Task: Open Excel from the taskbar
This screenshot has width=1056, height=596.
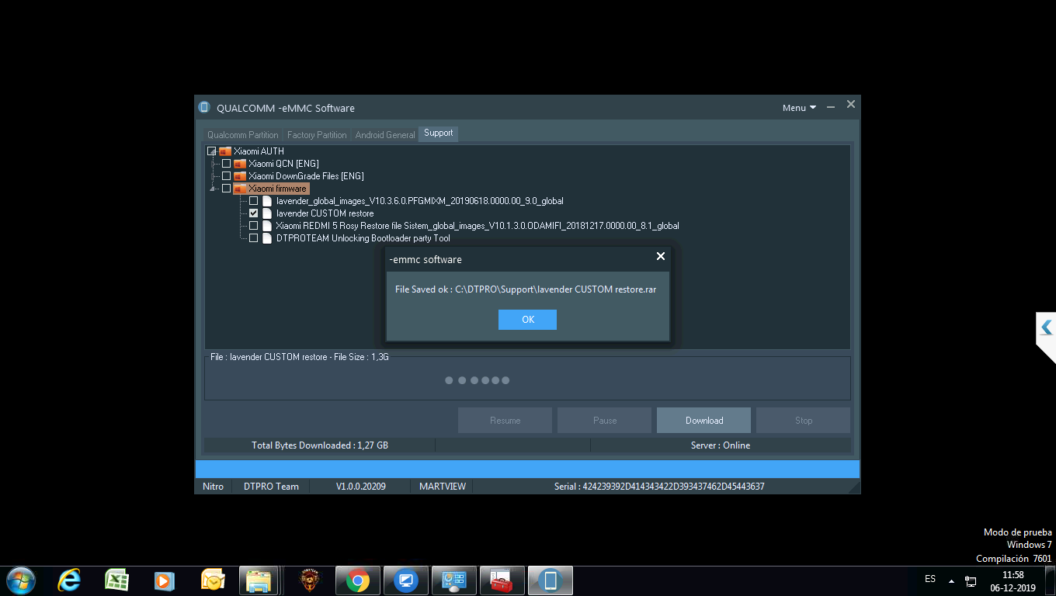Action: (116, 580)
